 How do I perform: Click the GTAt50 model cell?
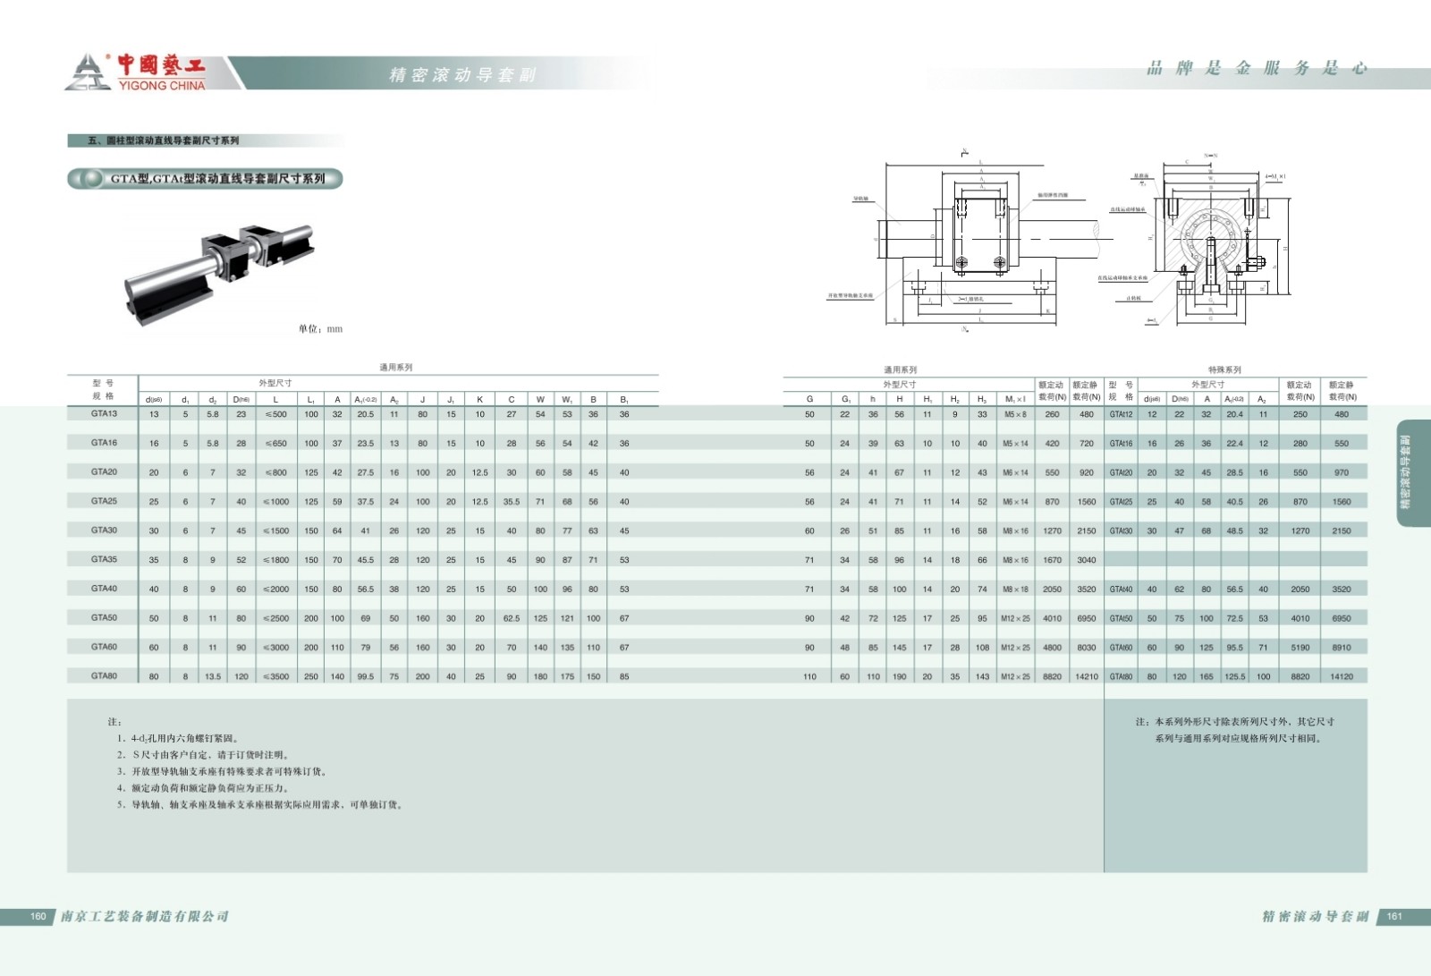(1121, 618)
